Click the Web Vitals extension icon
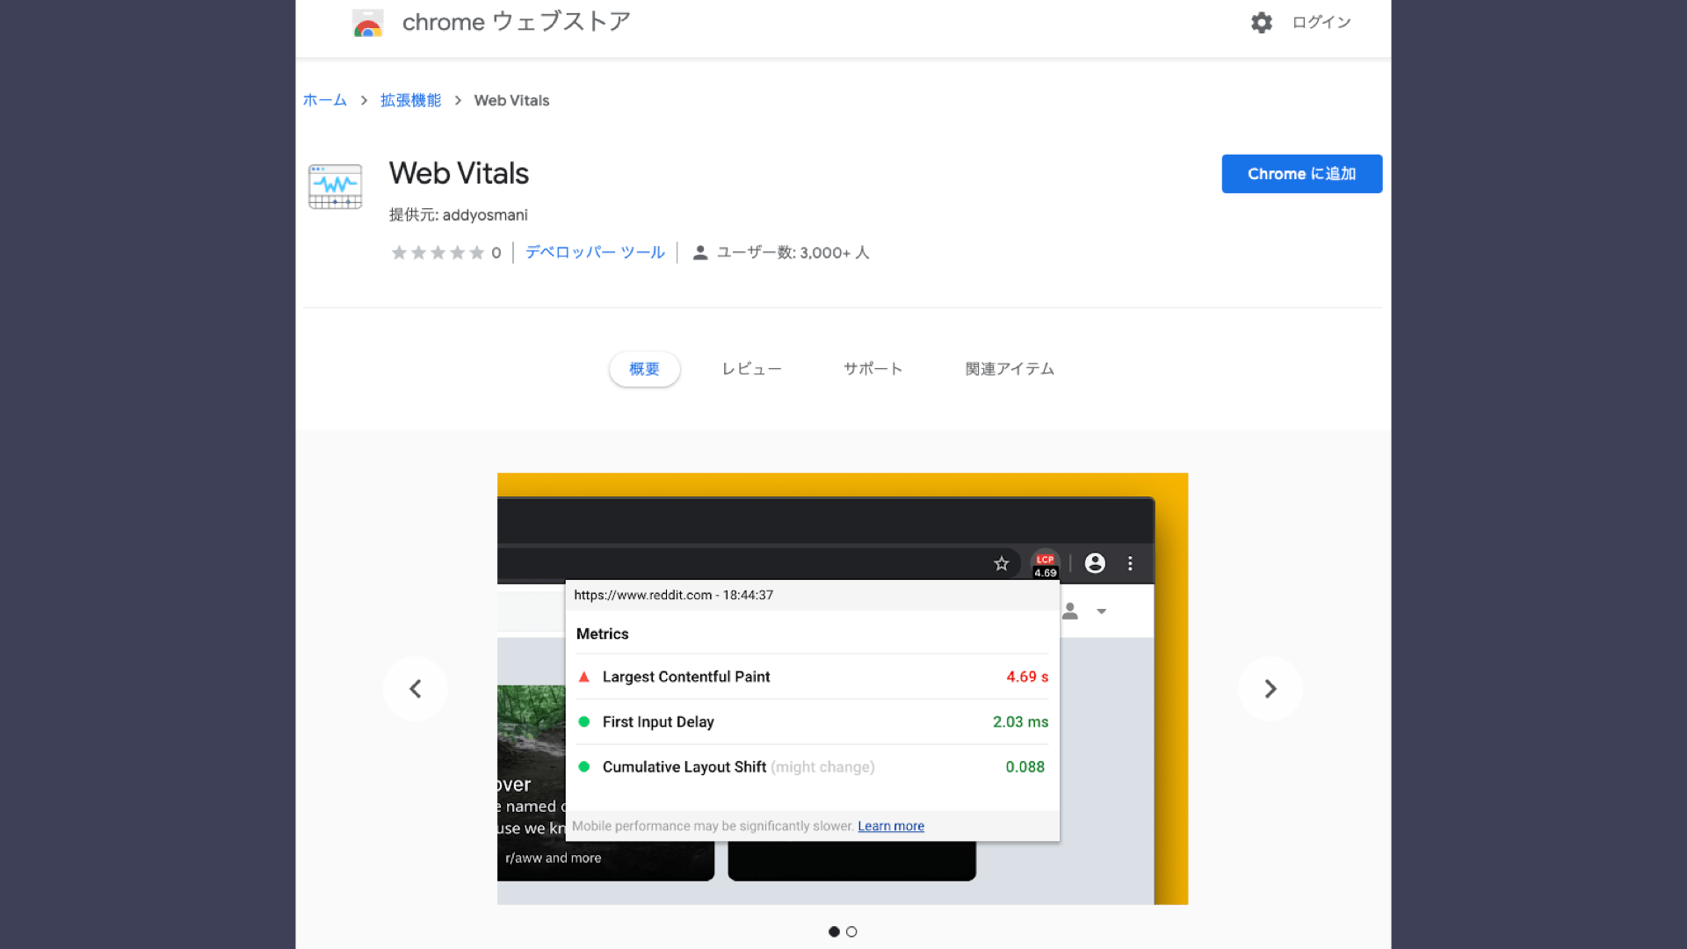Viewport: 1687px width, 949px height. coord(335,186)
